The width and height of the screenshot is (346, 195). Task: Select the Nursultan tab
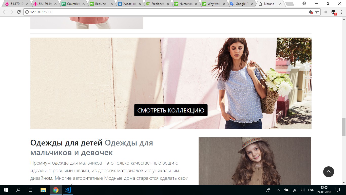pos(186,4)
